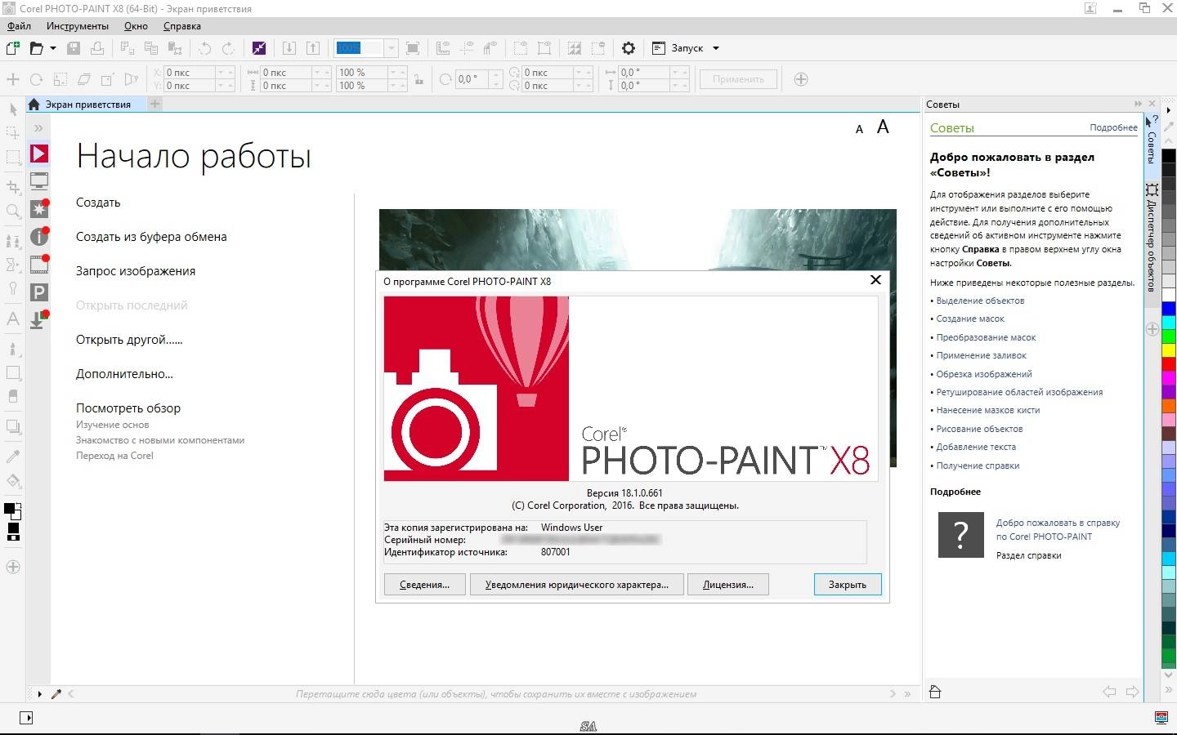Click the Redo arrow icon
This screenshot has width=1177, height=735.
click(229, 48)
